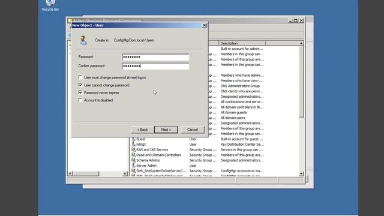384x216 pixels.
Task: Check the Account is disabled box
Action: click(x=80, y=100)
